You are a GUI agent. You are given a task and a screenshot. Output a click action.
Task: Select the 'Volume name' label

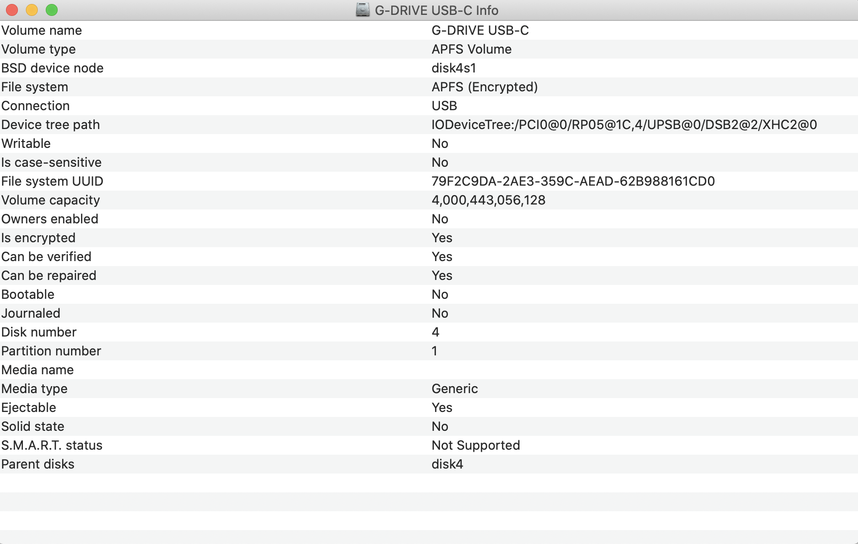(42, 30)
